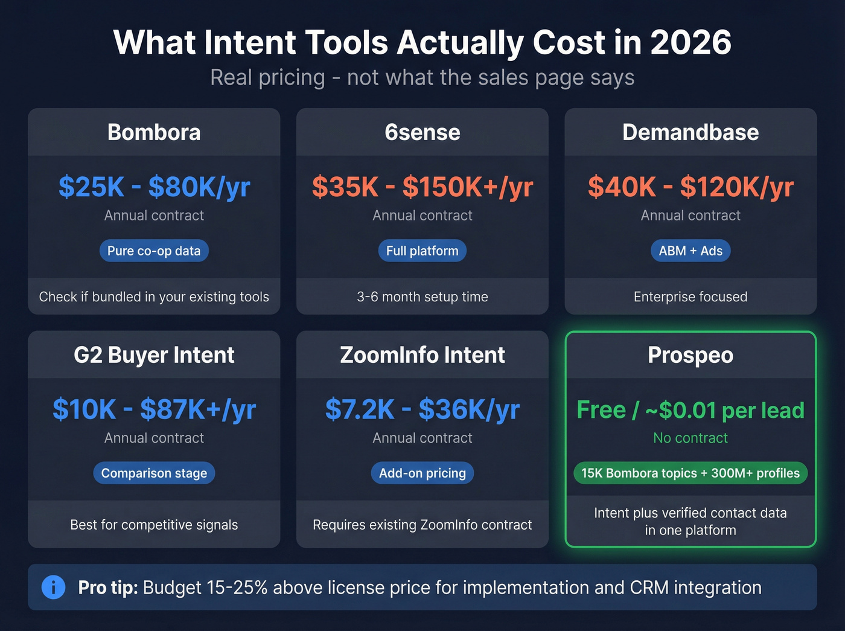Click the Demandbase header
Image resolution: width=845 pixels, height=631 pixels.
pos(690,132)
